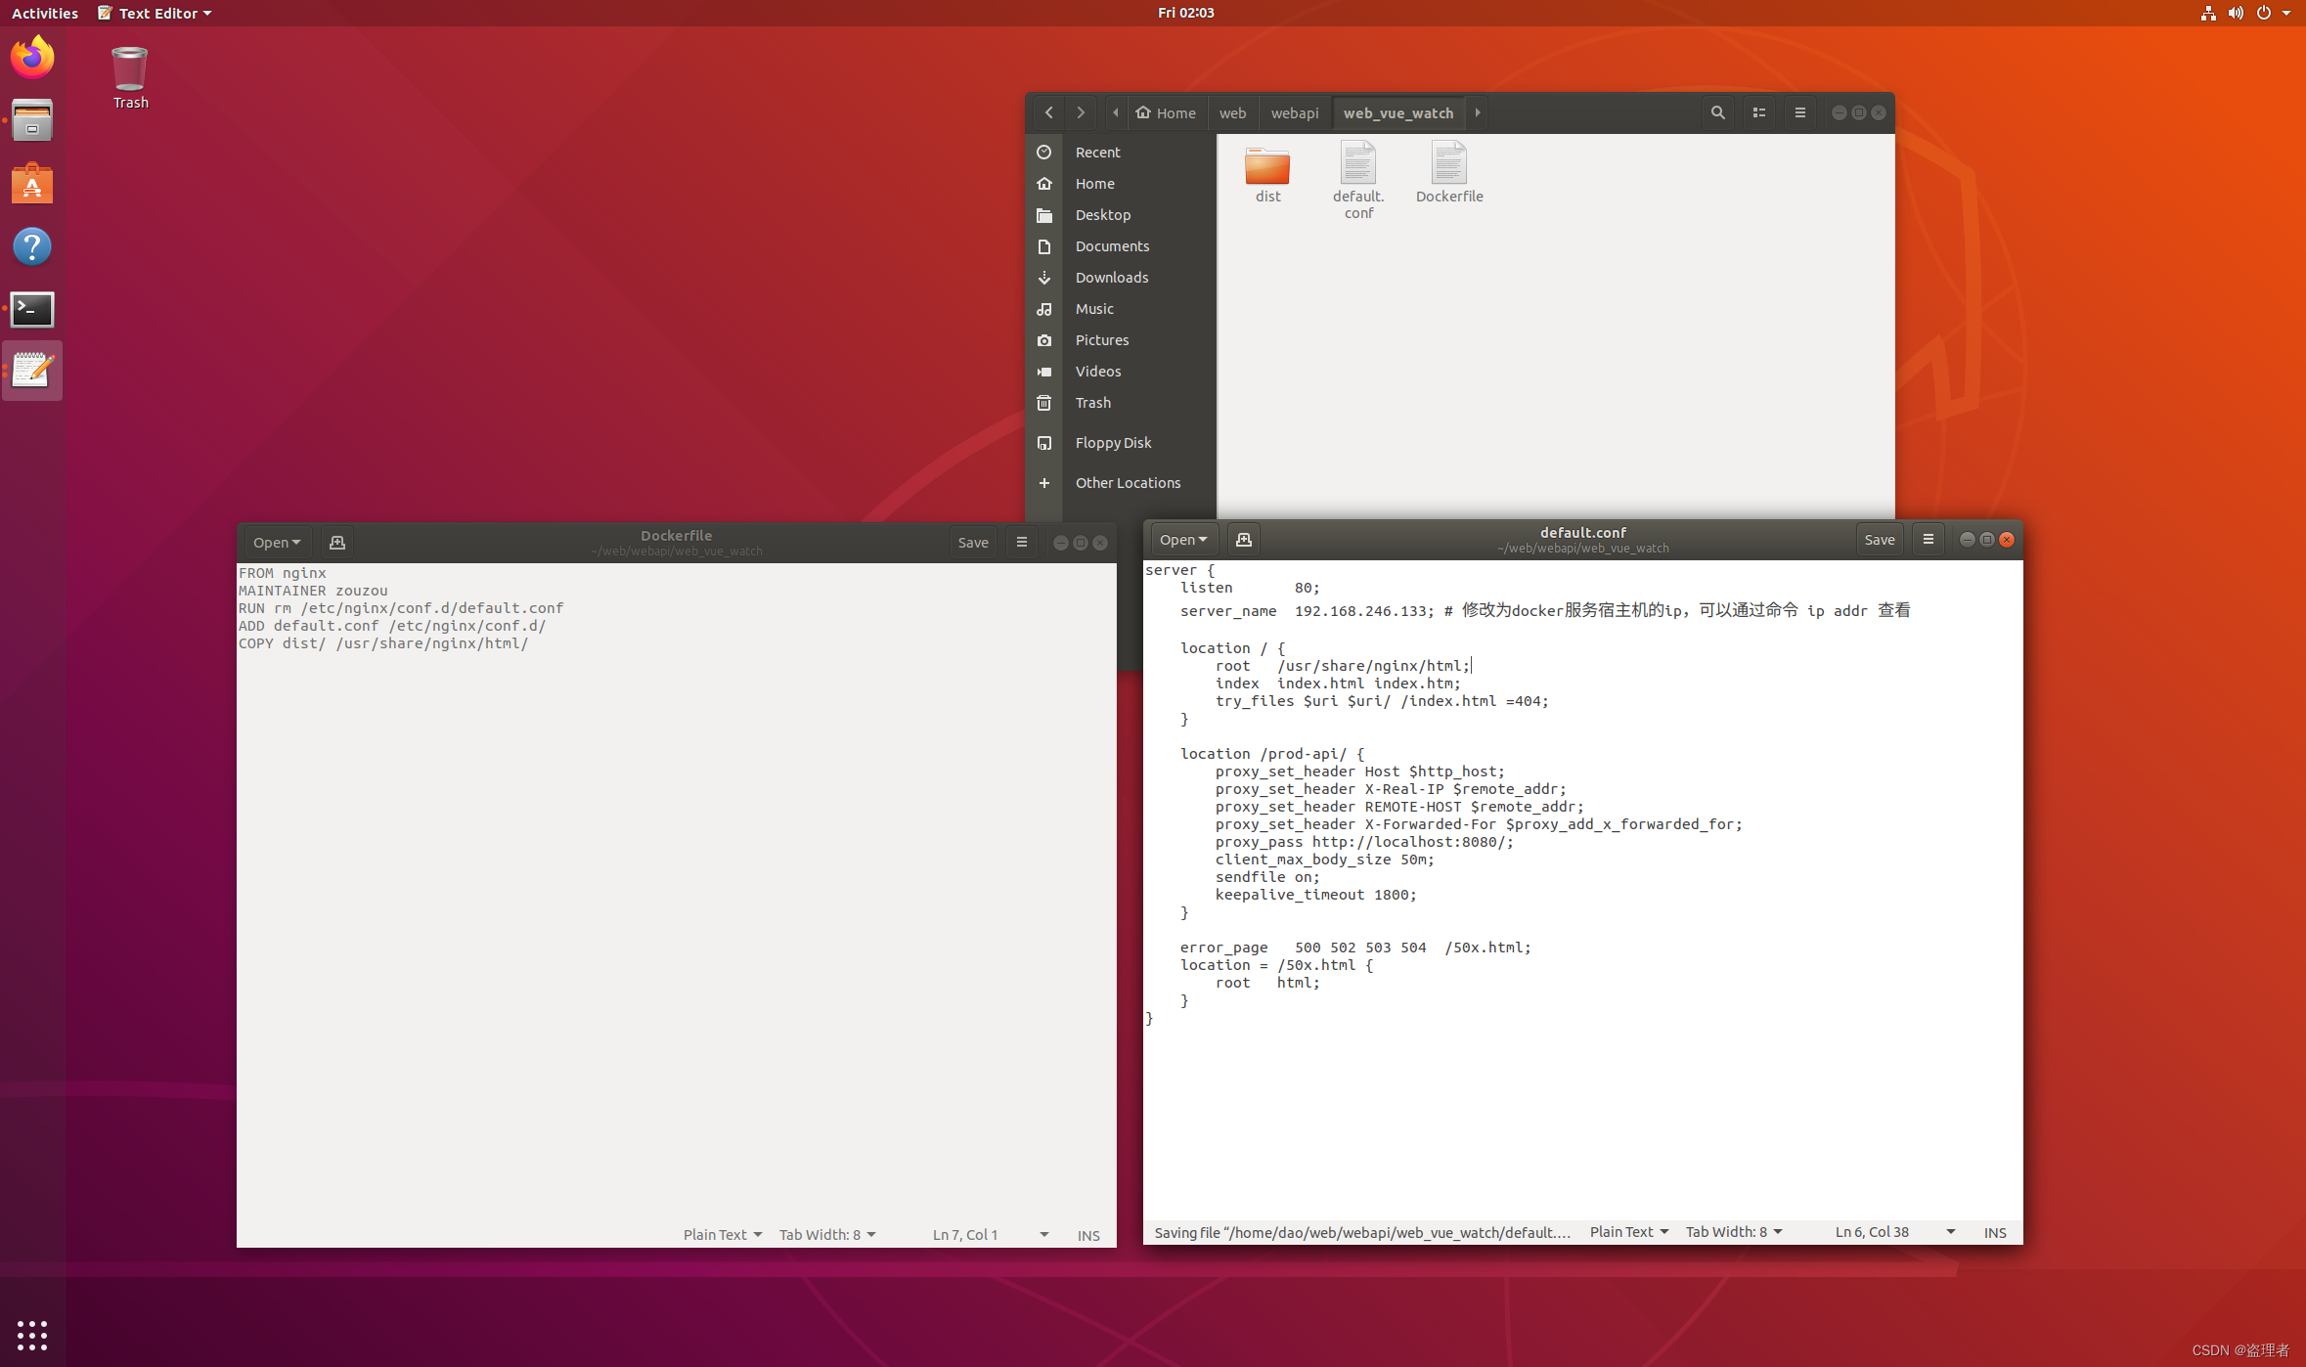Save the default.conf file
Viewport: 2306px width, 1367px height.
point(1879,540)
